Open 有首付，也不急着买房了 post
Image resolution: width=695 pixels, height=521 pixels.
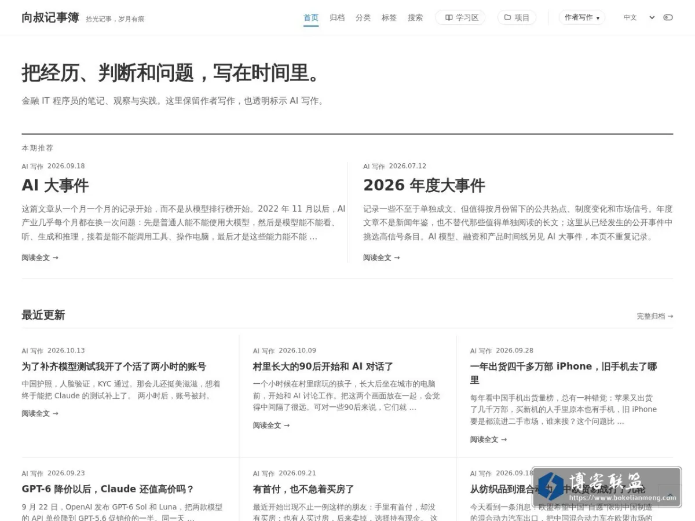tap(303, 489)
